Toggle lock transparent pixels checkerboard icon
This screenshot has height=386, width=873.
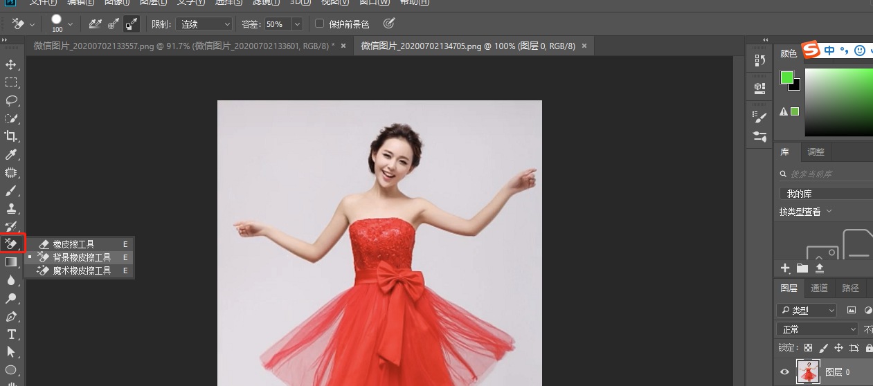pyautogui.click(x=808, y=348)
